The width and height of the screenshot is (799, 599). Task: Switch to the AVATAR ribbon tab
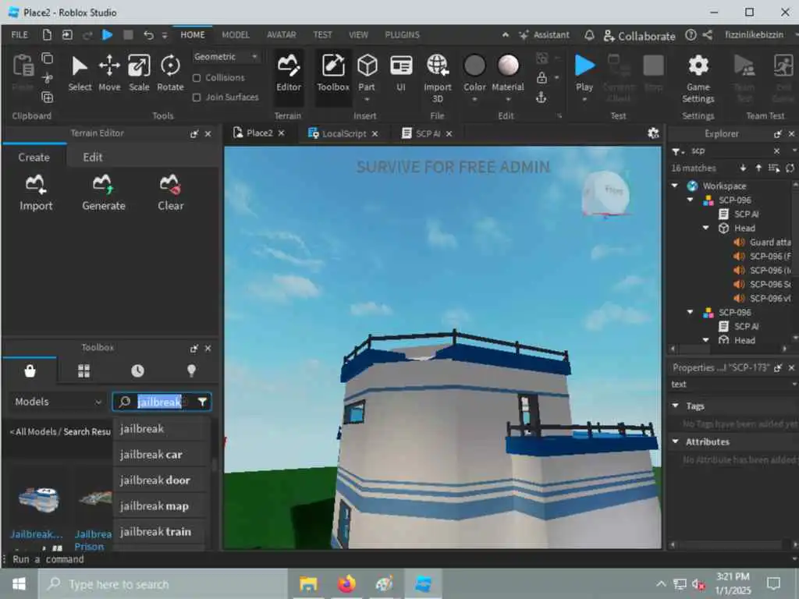[281, 35]
